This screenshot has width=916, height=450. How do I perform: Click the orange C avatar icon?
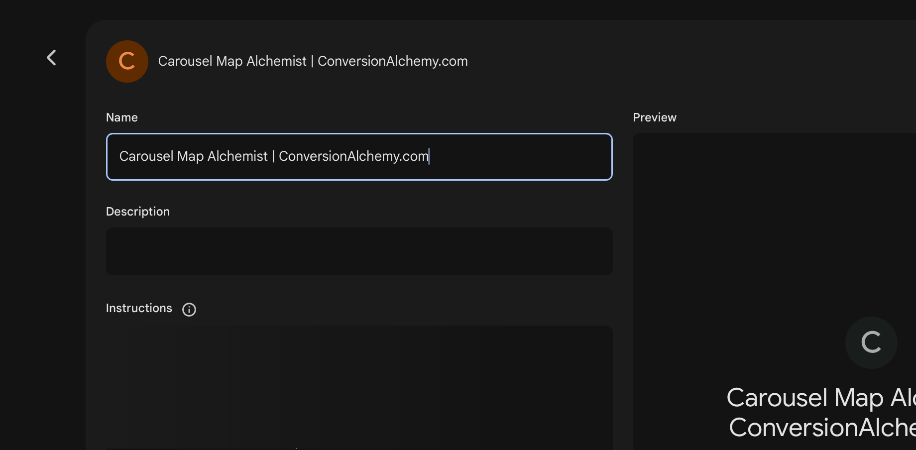pyautogui.click(x=127, y=61)
